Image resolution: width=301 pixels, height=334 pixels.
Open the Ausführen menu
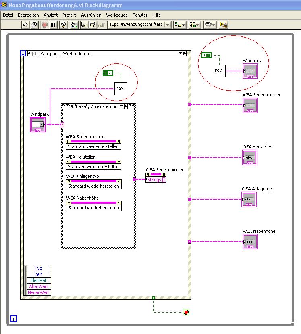point(91,15)
